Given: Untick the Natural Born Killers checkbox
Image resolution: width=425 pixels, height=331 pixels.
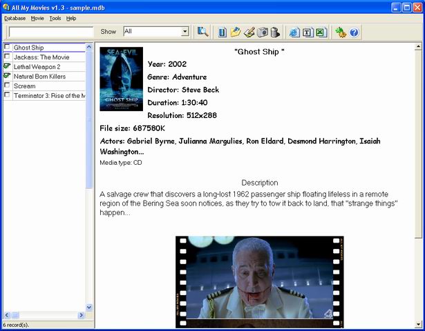Looking at the screenshot, I should click(7, 75).
